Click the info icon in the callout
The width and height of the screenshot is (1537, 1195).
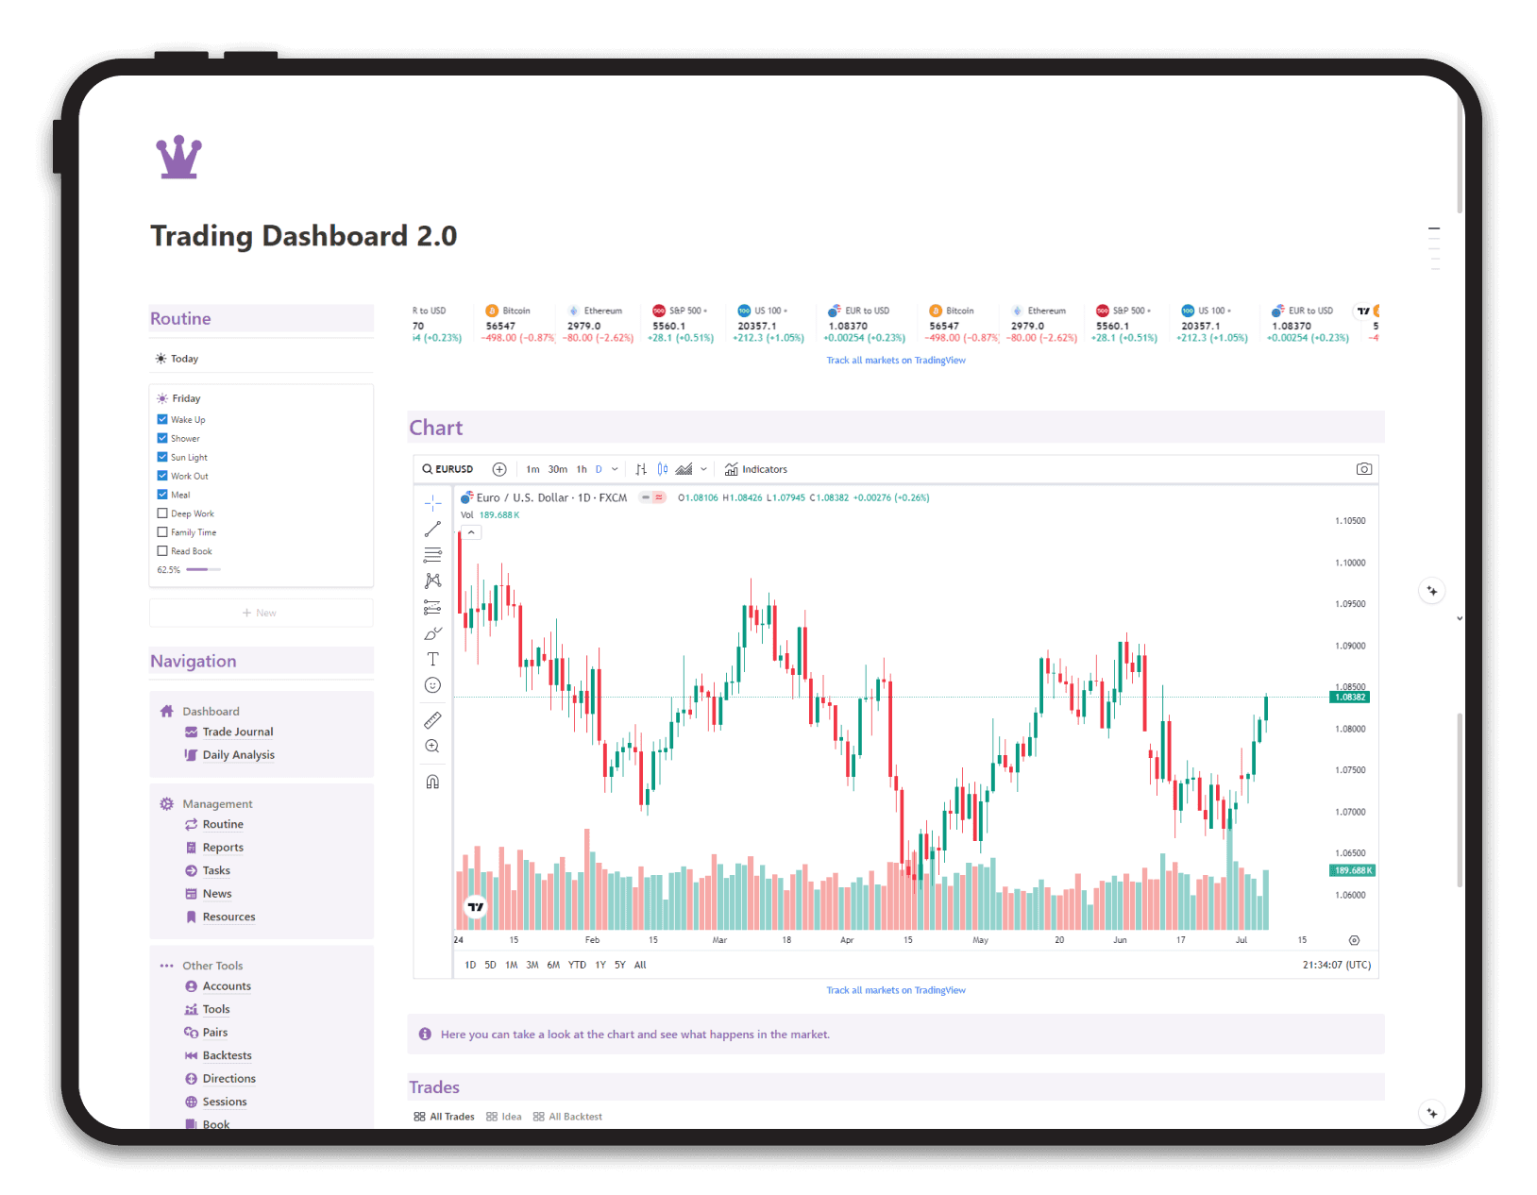425,1035
